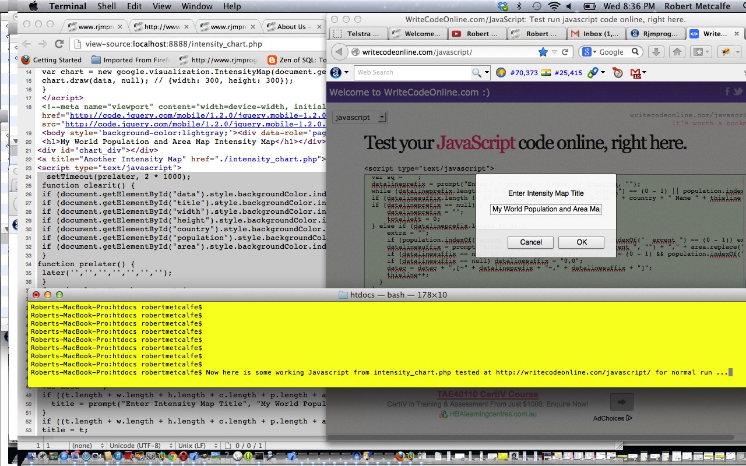
Task: Click the Firefox back arrow button
Action: point(339,52)
